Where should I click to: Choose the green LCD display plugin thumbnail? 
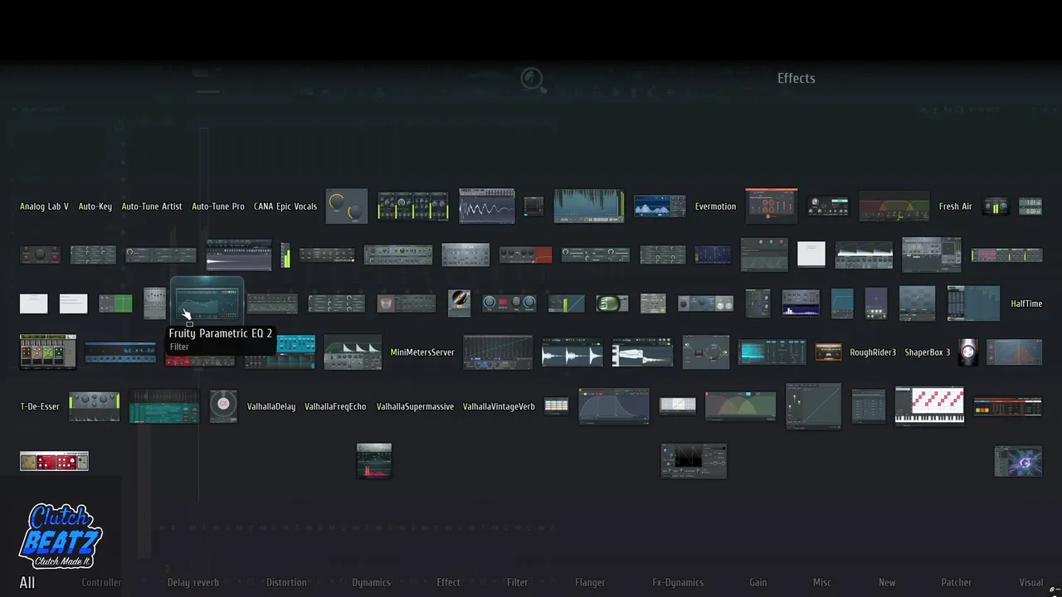pyautogui.click(x=613, y=303)
